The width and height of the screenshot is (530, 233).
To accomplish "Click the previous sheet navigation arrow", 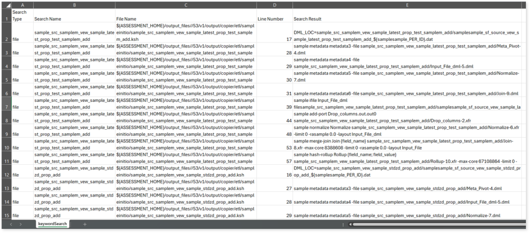I will coord(12,224).
